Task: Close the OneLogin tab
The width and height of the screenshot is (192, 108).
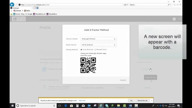Action: click(32, 8)
